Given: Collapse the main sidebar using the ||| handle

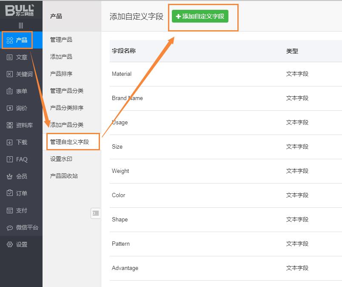Looking at the screenshot, I should click(x=21, y=26).
